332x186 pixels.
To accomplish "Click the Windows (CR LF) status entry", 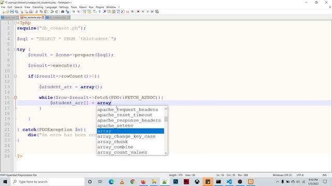I will click(x=282, y=175).
